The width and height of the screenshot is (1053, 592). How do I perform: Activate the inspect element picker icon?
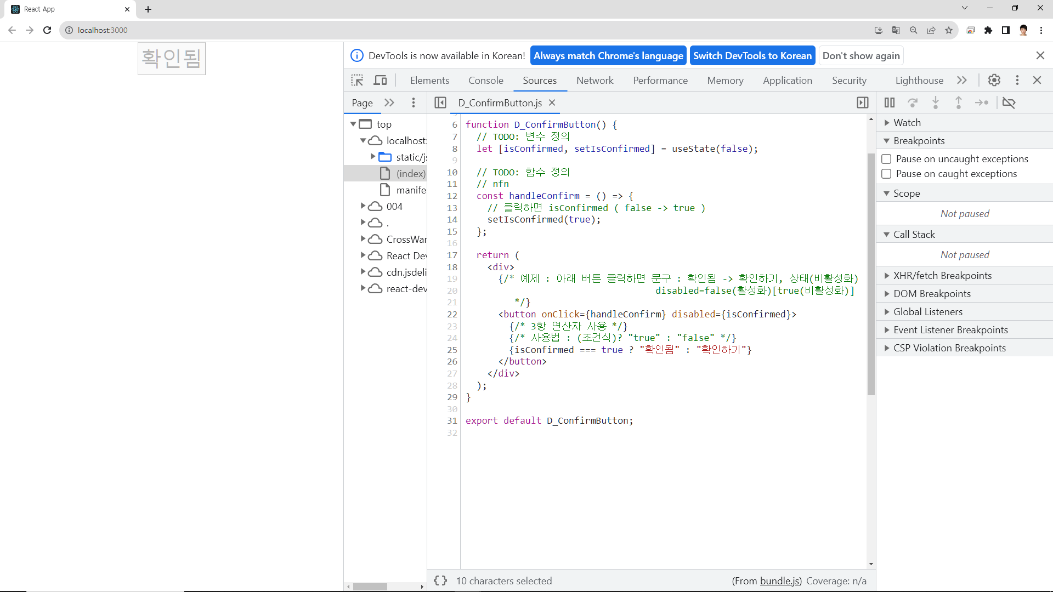[x=357, y=81]
